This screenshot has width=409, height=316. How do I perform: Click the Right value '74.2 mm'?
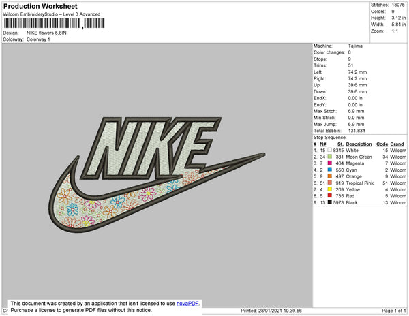(x=357, y=78)
